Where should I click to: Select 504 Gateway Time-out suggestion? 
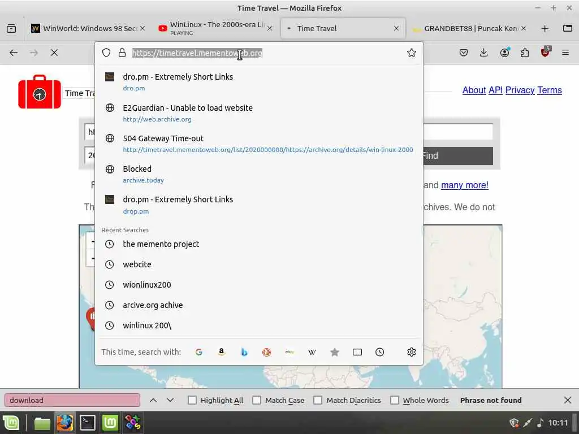point(258,144)
